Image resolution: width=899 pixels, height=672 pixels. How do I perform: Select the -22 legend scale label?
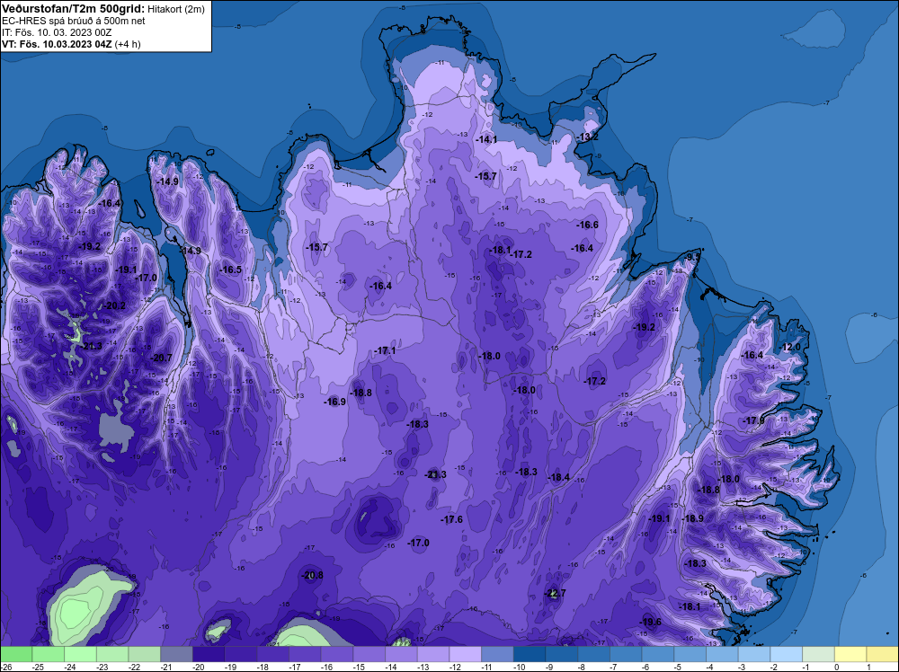point(135,667)
